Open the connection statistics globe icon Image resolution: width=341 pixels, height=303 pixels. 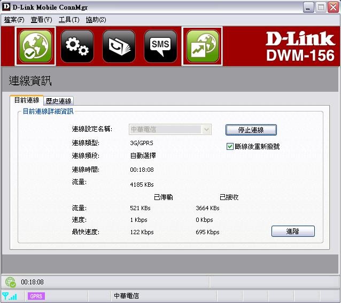[203, 46]
